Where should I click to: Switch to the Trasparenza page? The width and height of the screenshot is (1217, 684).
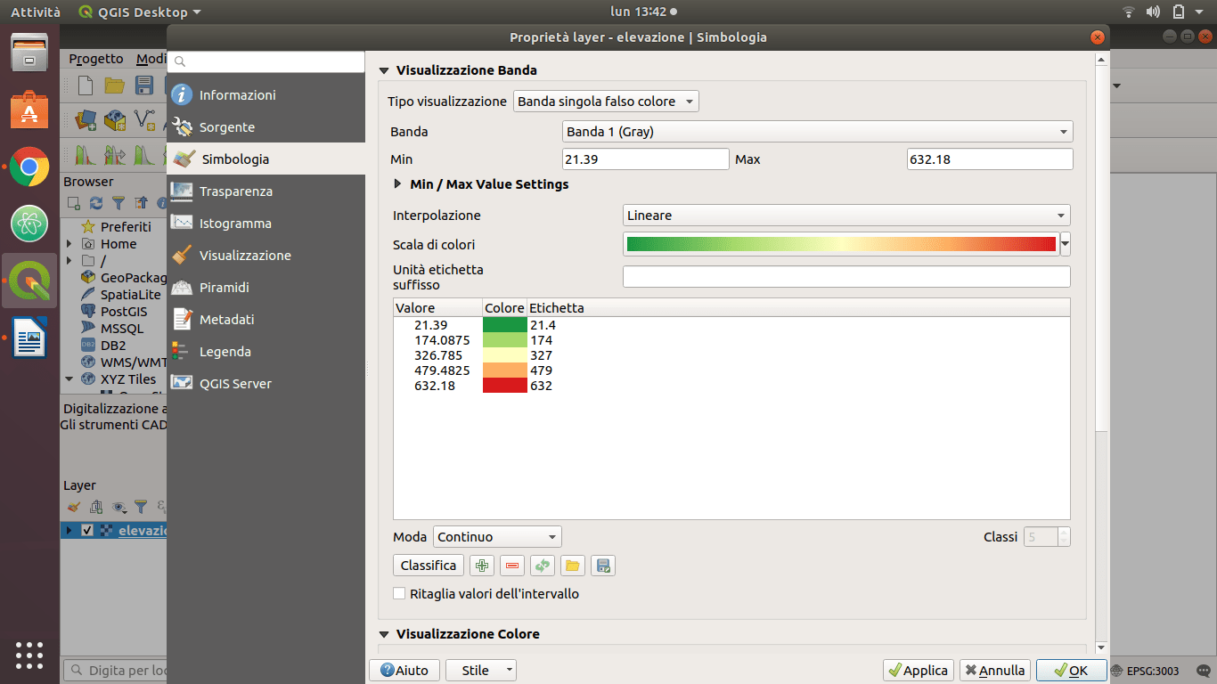(x=265, y=191)
